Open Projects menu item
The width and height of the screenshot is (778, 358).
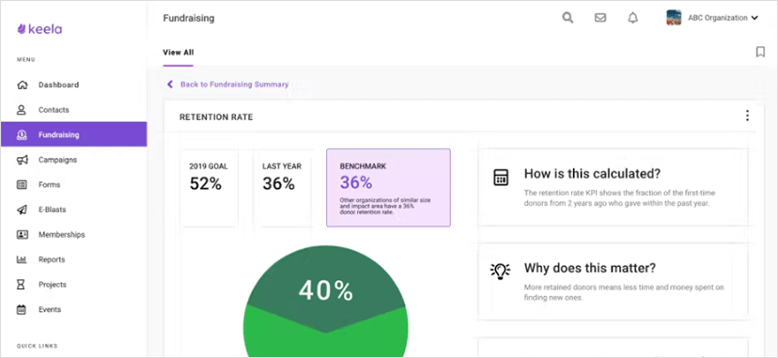(x=74, y=285)
